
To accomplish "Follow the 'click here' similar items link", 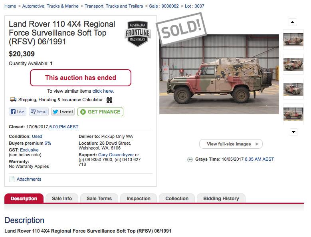I will tap(103, 91).
